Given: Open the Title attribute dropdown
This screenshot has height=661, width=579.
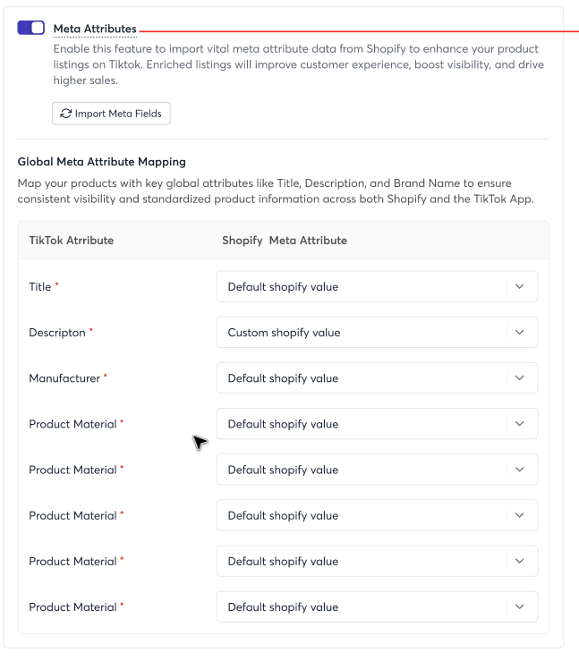Looking at the screenshot, I should pyautogui.click(x=377, y=286).
